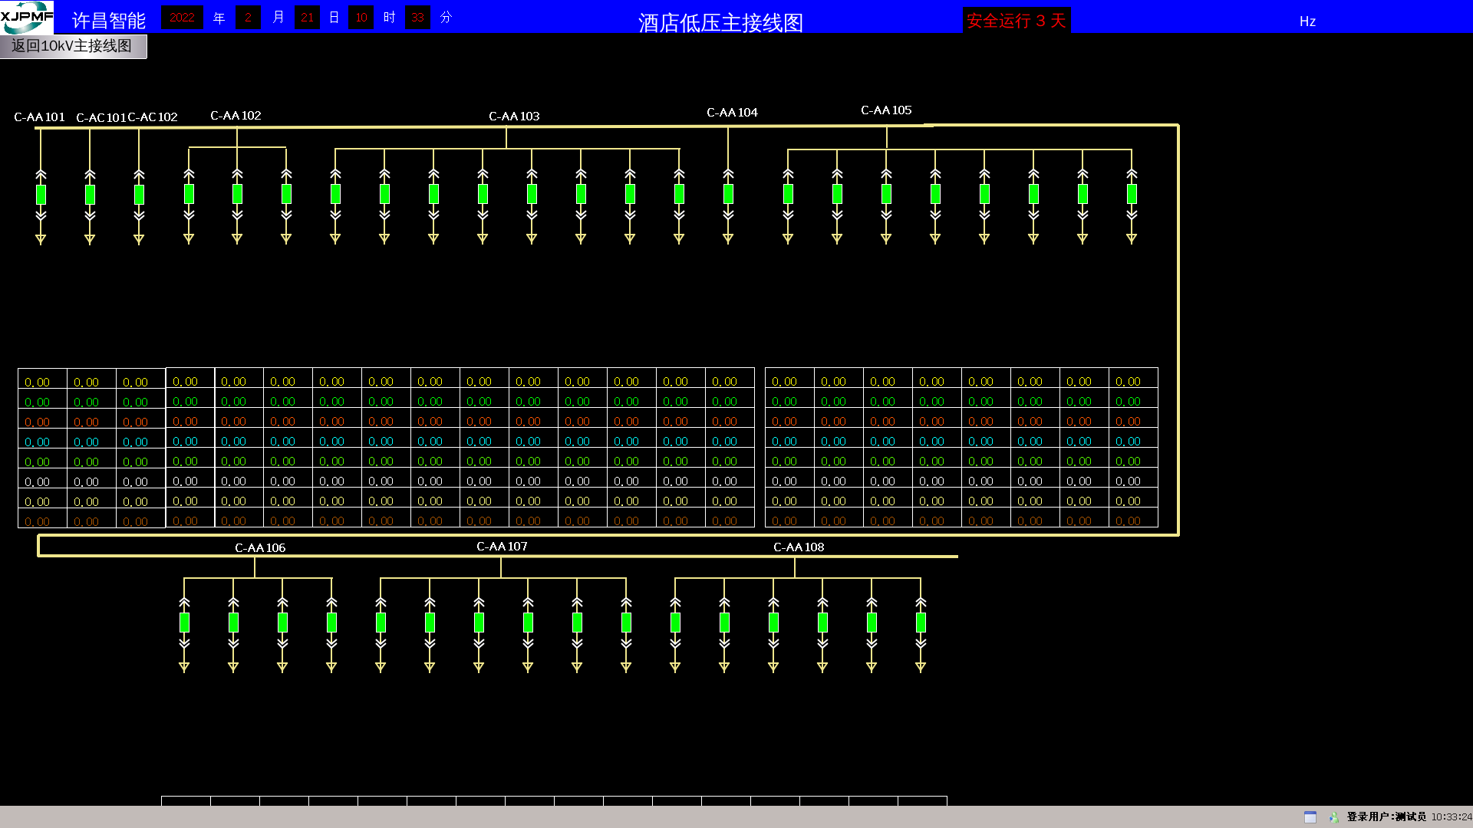Click the minute field showing 33

pyautogui.click(x=417, y=18)
